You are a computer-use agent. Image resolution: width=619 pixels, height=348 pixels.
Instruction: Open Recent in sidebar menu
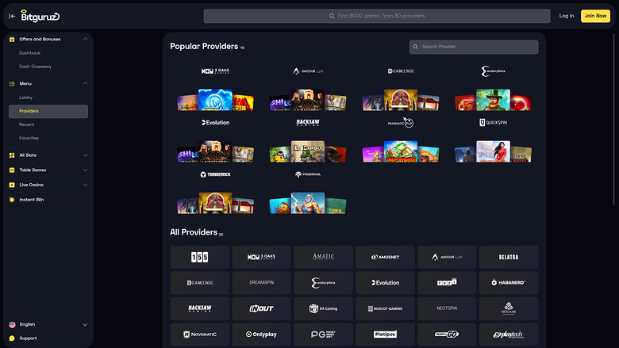pyautogui.click(x=27, y=124)
